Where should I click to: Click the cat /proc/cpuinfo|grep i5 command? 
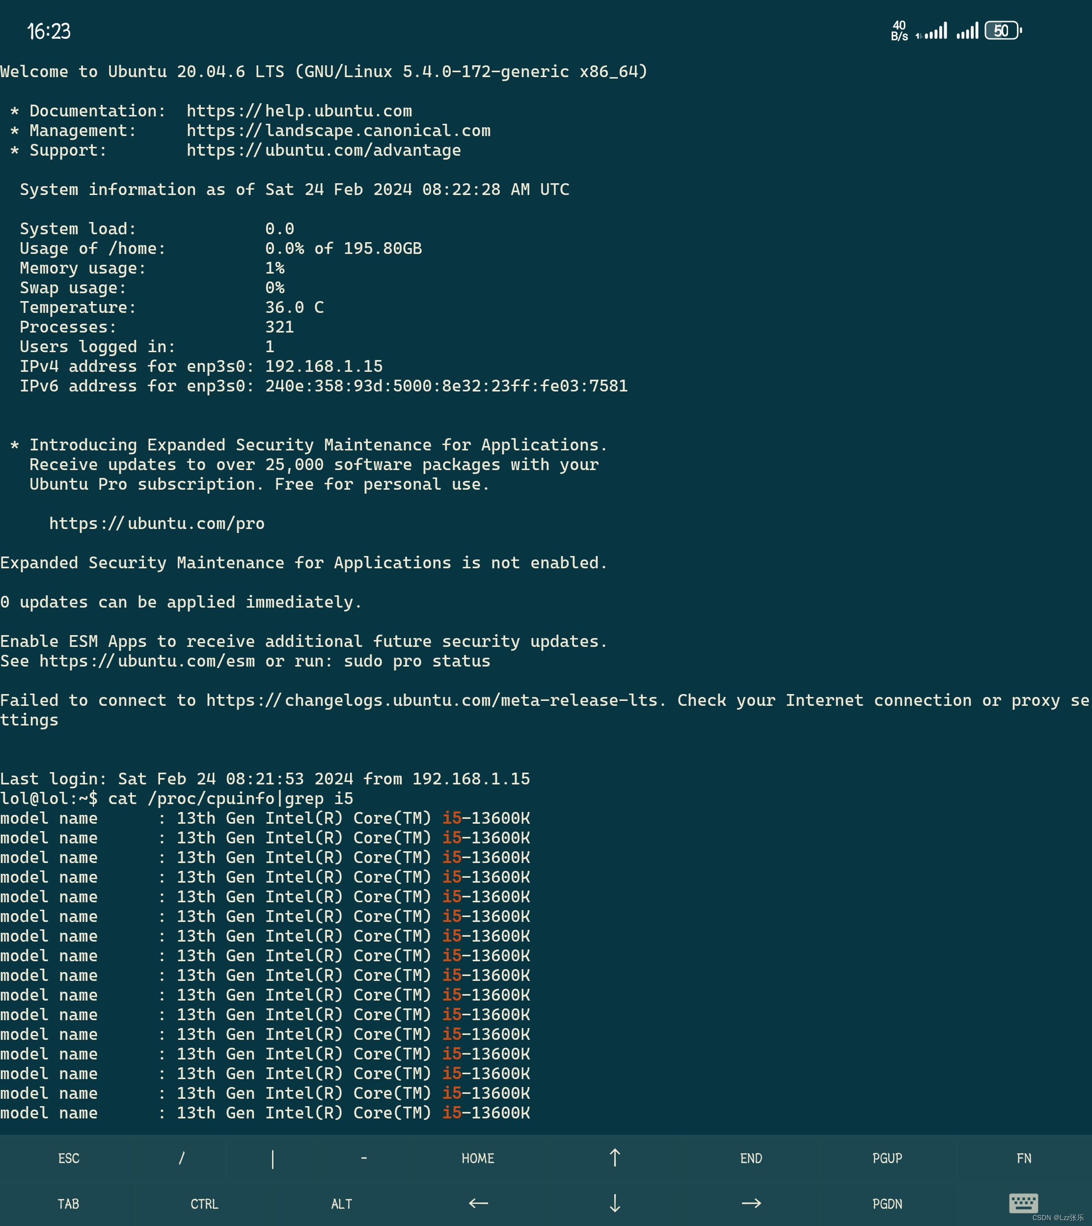click(x=230, y=799)
